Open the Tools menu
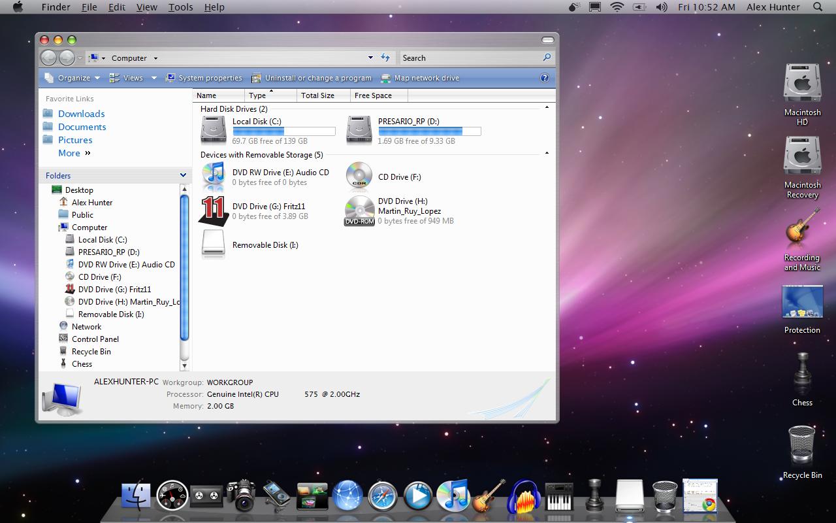This screenshot has width=836, height=523. 180,7
